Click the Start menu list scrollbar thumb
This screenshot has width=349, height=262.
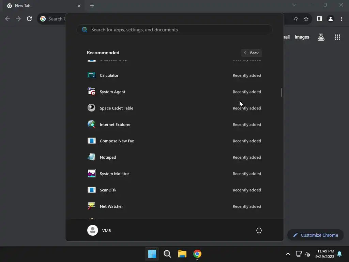[x=282, y=92]
